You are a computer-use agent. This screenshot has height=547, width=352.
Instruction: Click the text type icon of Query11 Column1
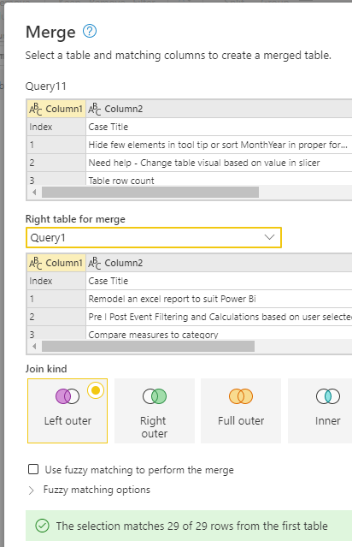tap(36, 109)
